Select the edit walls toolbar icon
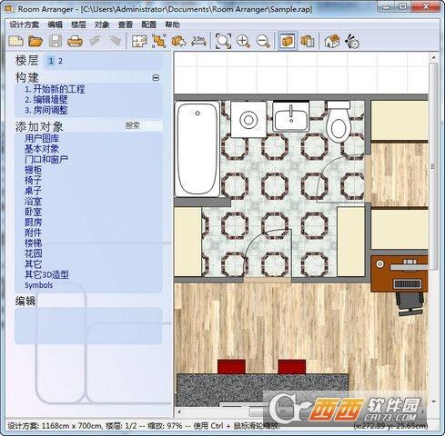This screenshot has height=436, width=445. tap(159, 41)
